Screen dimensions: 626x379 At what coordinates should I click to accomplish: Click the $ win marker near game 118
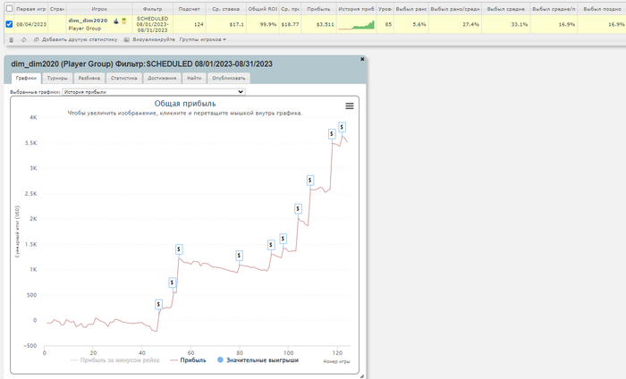click(332, 134)
